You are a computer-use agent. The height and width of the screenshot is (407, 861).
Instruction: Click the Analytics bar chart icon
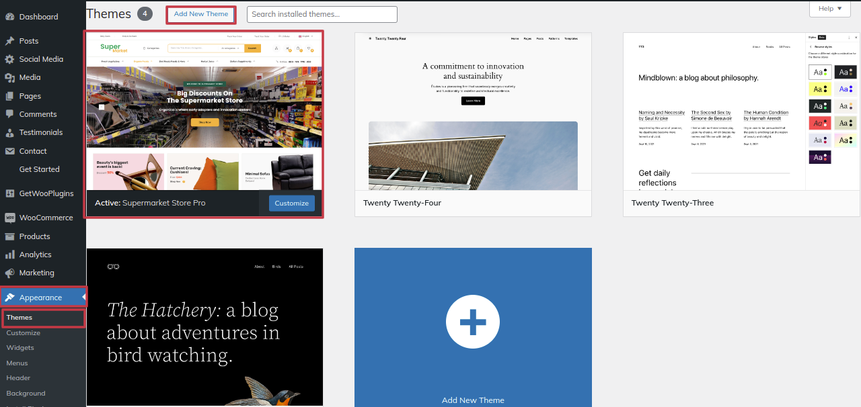tap(9, 255)
